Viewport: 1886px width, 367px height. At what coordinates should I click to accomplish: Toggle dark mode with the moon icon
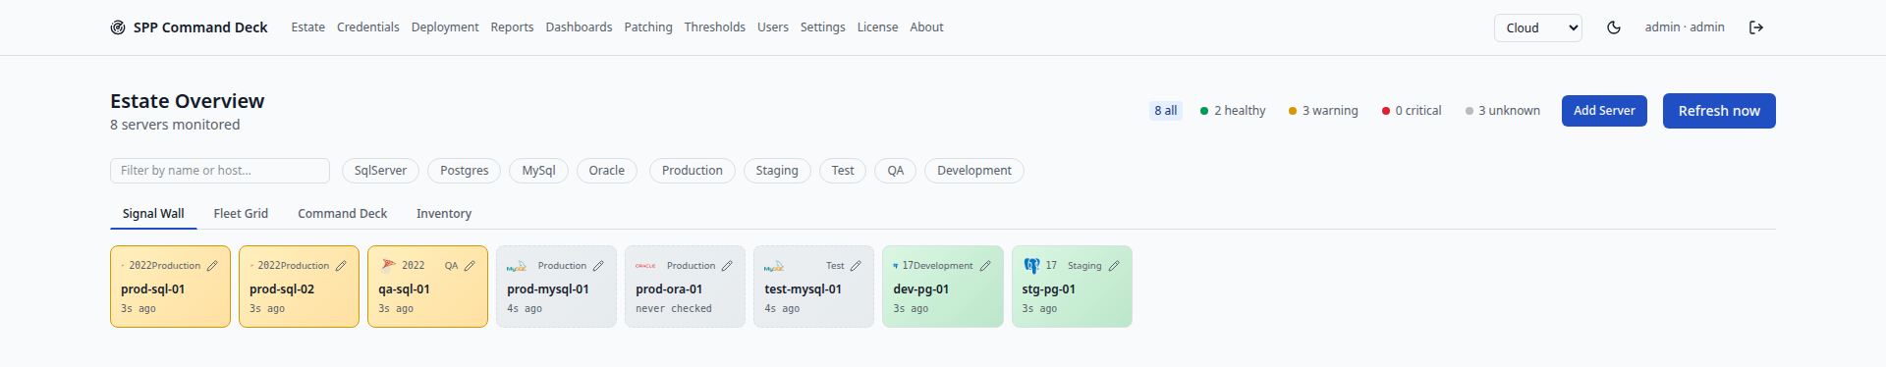(1613, 27)
